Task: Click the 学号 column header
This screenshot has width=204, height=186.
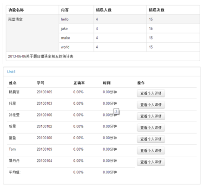Action: [x=40, y=83]
